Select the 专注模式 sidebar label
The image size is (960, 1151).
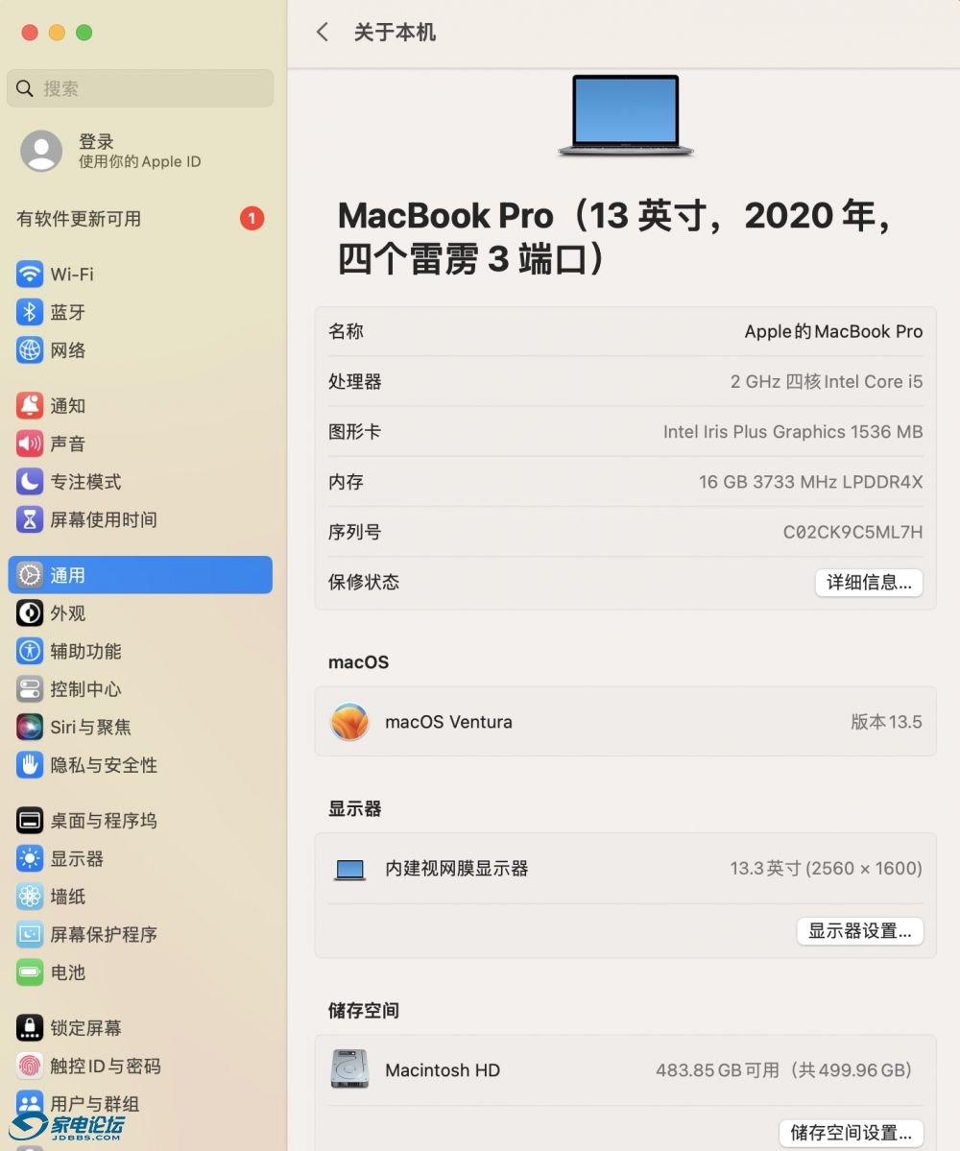(85, 482)
